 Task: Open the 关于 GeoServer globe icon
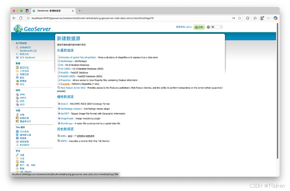pos(17,58)
